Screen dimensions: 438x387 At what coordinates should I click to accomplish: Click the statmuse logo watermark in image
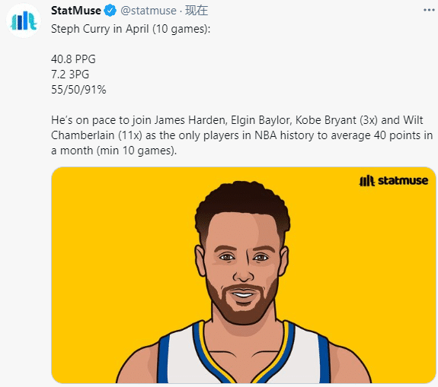tap(393, 181)
